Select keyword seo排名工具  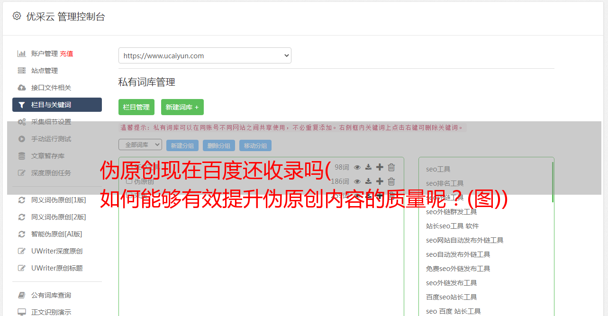click(445, 183)
